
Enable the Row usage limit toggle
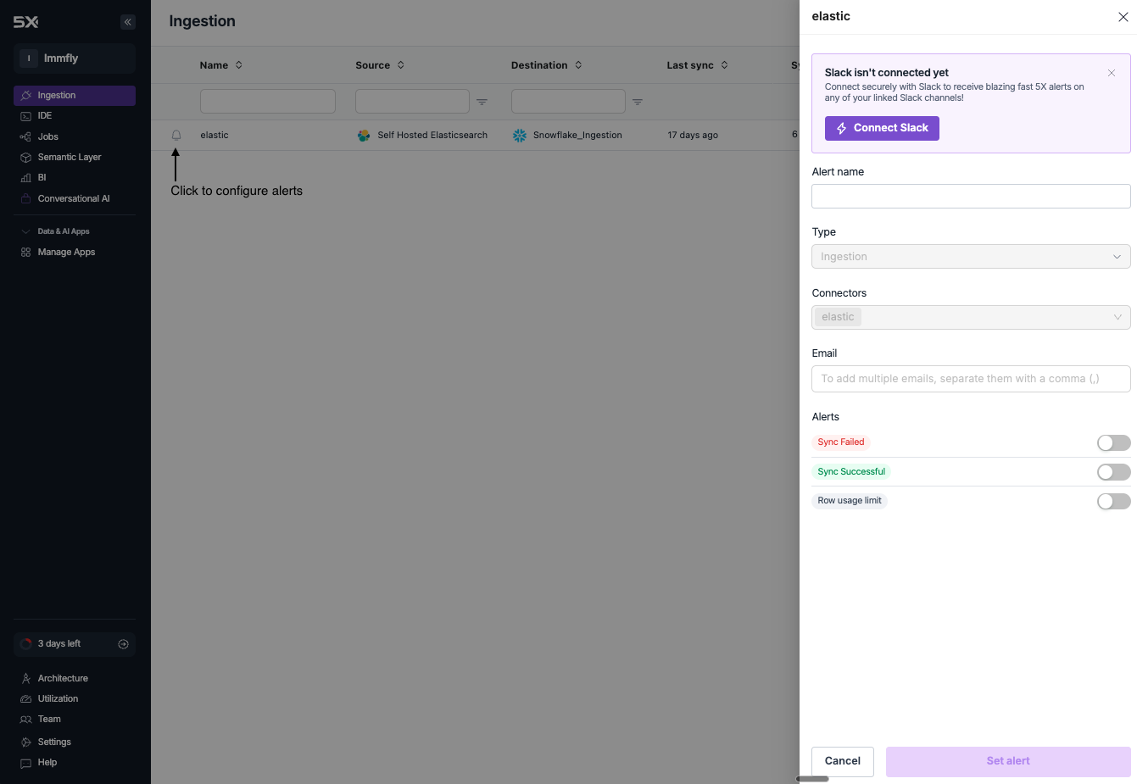pos(1113,502)
